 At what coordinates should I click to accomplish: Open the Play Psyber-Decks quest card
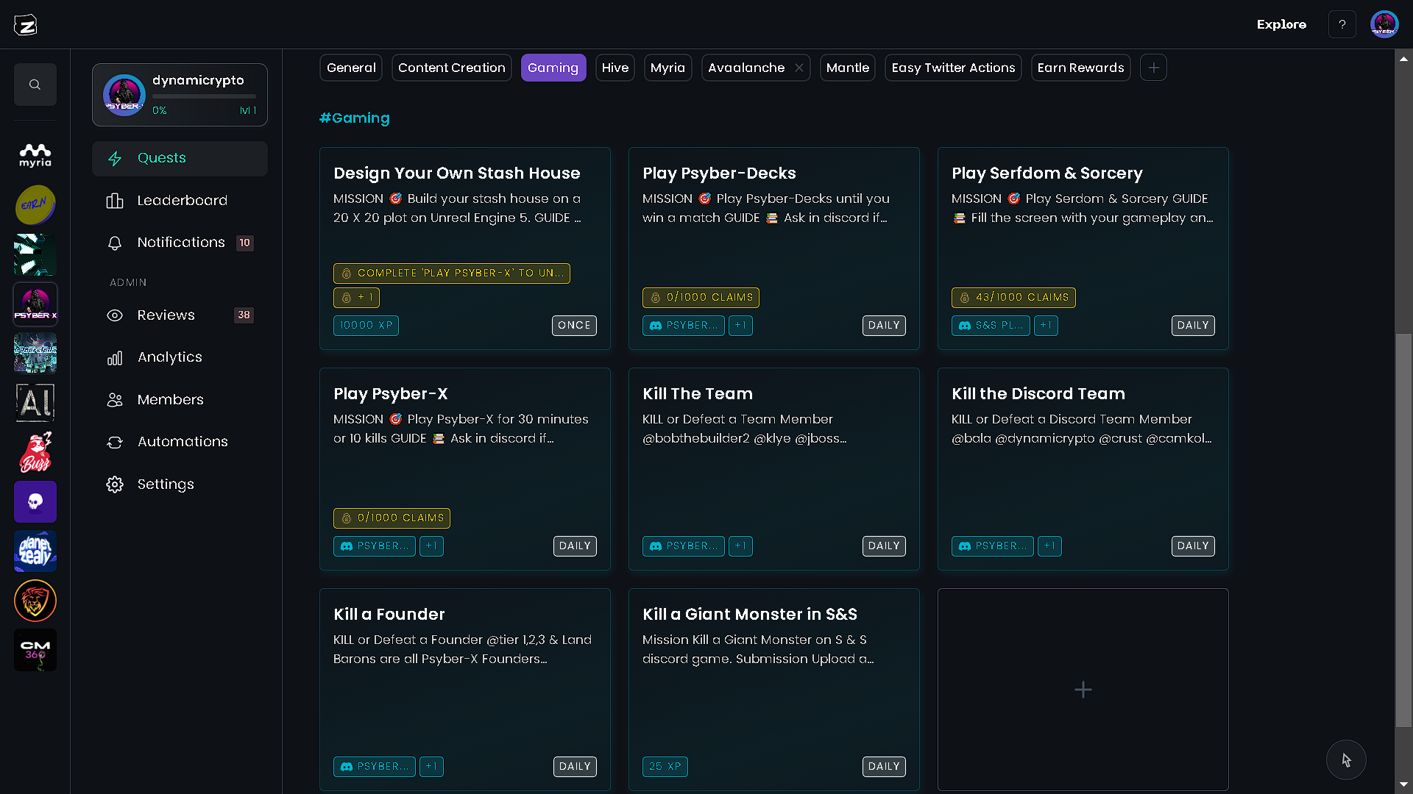click(x=774, y=248)
